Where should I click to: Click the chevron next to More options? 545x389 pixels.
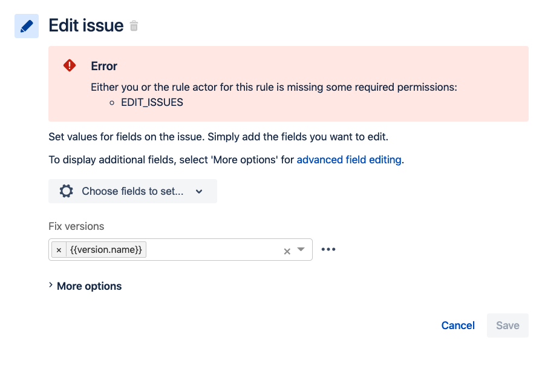[51, 286]
